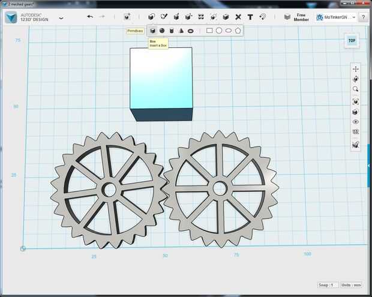Image resolution: width=372 pixels, height=297 pixels.
Task: Click the Units : mm button
Action: (352, 285)
